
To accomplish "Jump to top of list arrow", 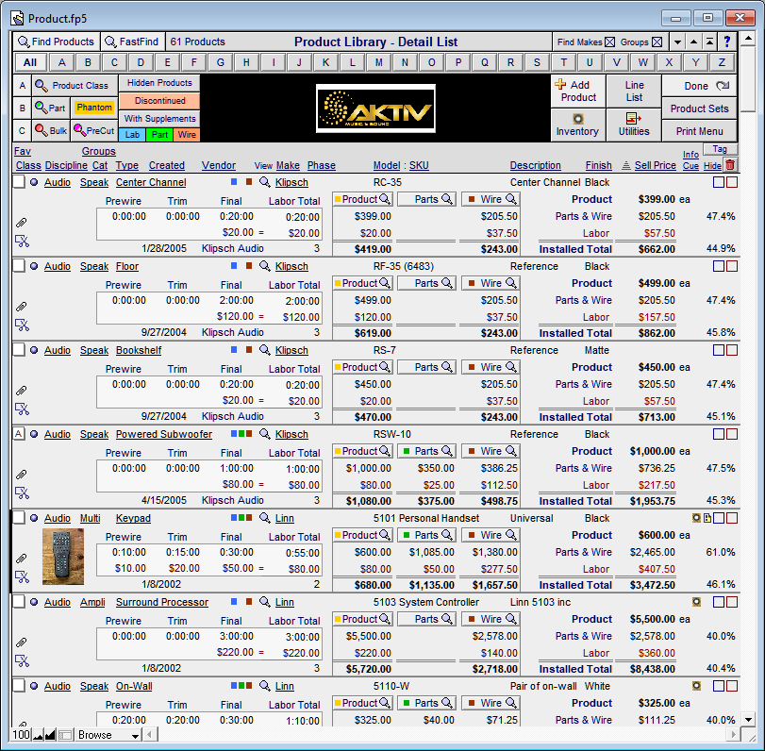I will (710, 42).
